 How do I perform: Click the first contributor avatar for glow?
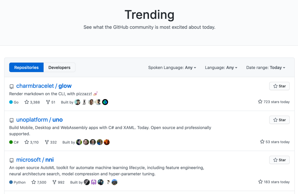click(78, 102)
